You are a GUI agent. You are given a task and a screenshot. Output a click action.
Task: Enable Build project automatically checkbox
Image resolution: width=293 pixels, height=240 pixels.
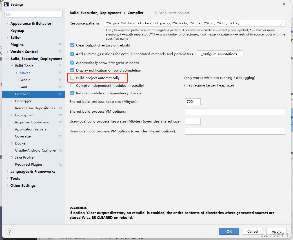72,78
